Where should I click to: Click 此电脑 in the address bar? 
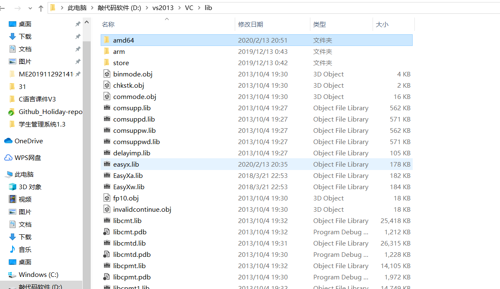(x=77, y=8)
